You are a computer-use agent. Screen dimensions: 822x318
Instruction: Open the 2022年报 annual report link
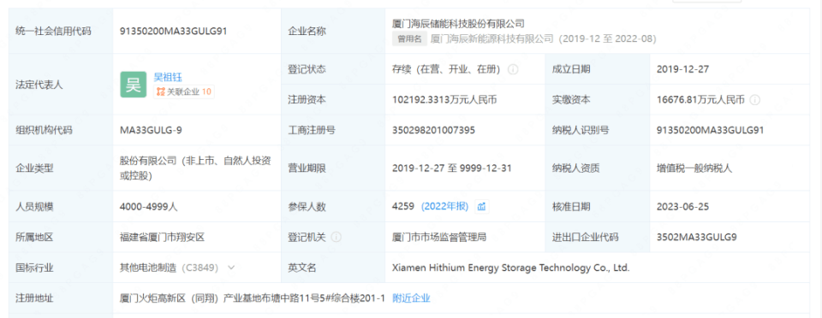tap(444, 207)
